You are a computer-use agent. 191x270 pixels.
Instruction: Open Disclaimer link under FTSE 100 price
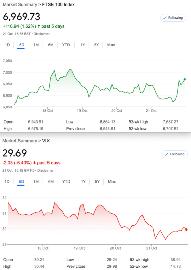[42, 34]
